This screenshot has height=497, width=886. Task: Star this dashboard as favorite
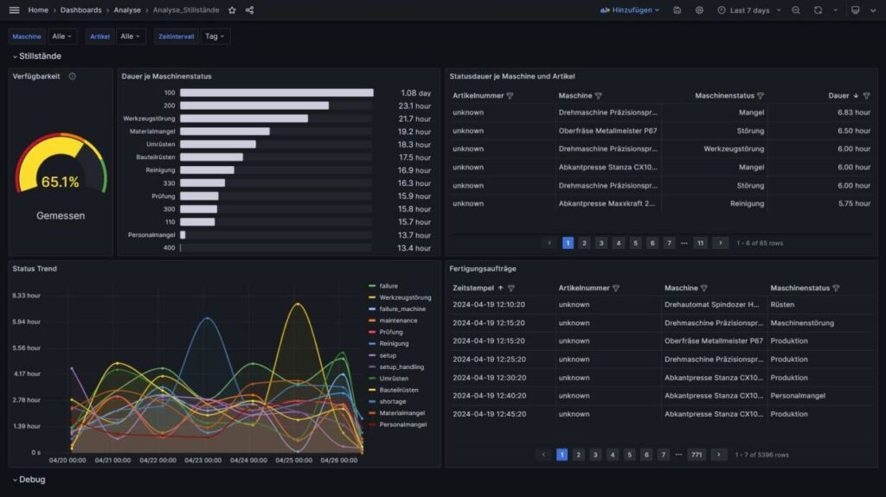coord(232,10)
